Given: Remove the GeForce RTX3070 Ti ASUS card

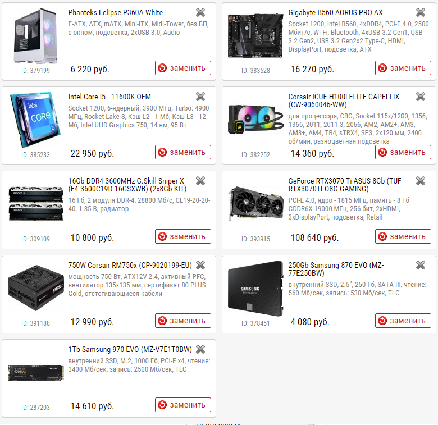Looking at the screenshot, I should (421, 181).
